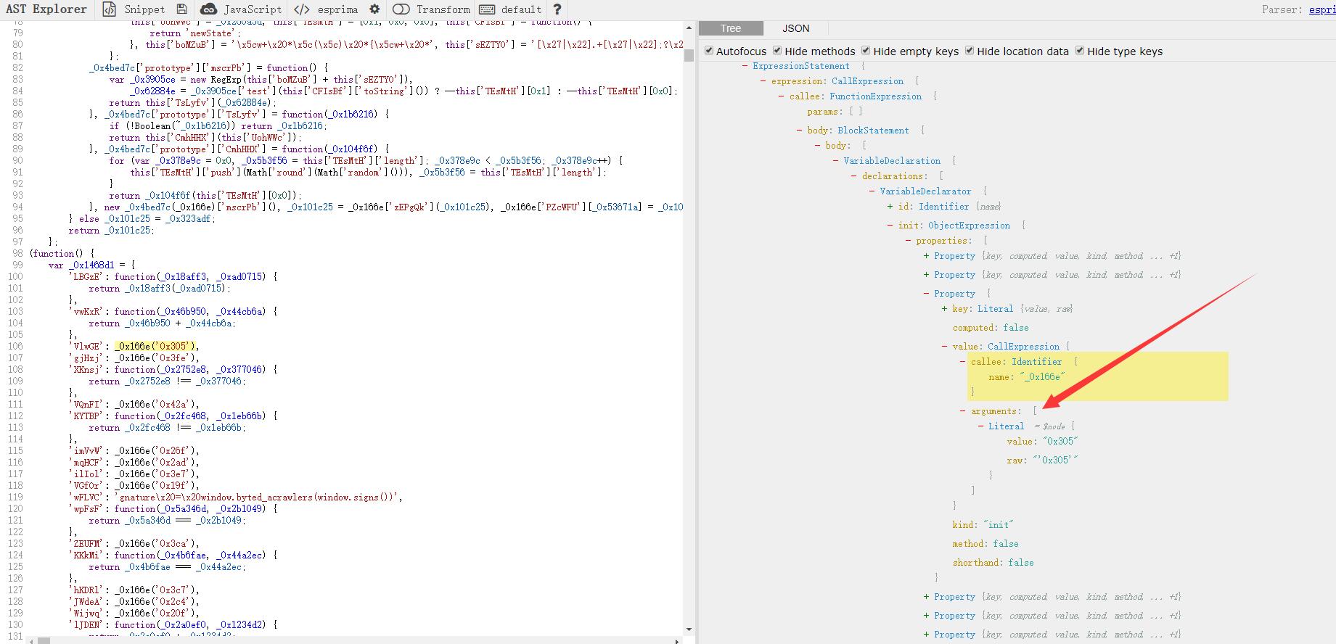The width and height of the screenshot is (1336, 644).
Task: Click the raw "'0x305'" value
Action: (1055, 461)
